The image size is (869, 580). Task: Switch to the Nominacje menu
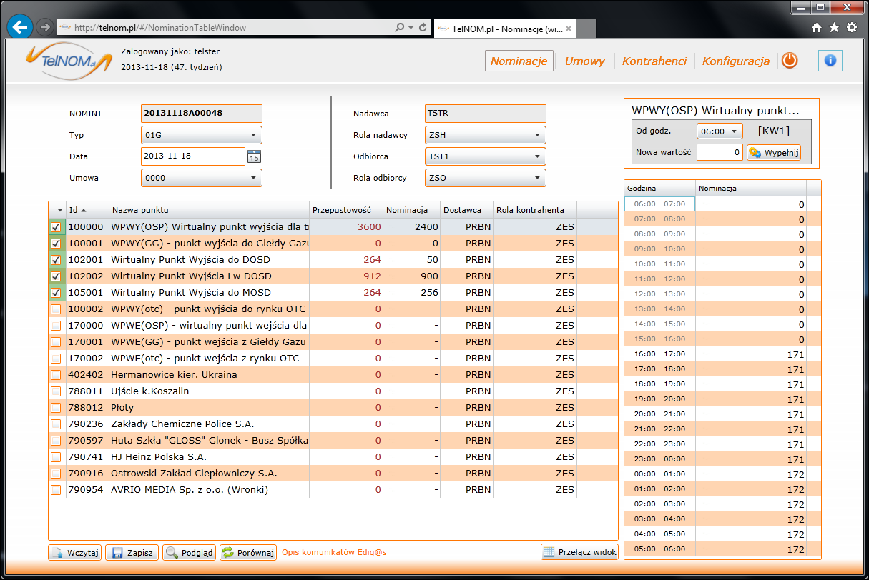coord(519,61)
